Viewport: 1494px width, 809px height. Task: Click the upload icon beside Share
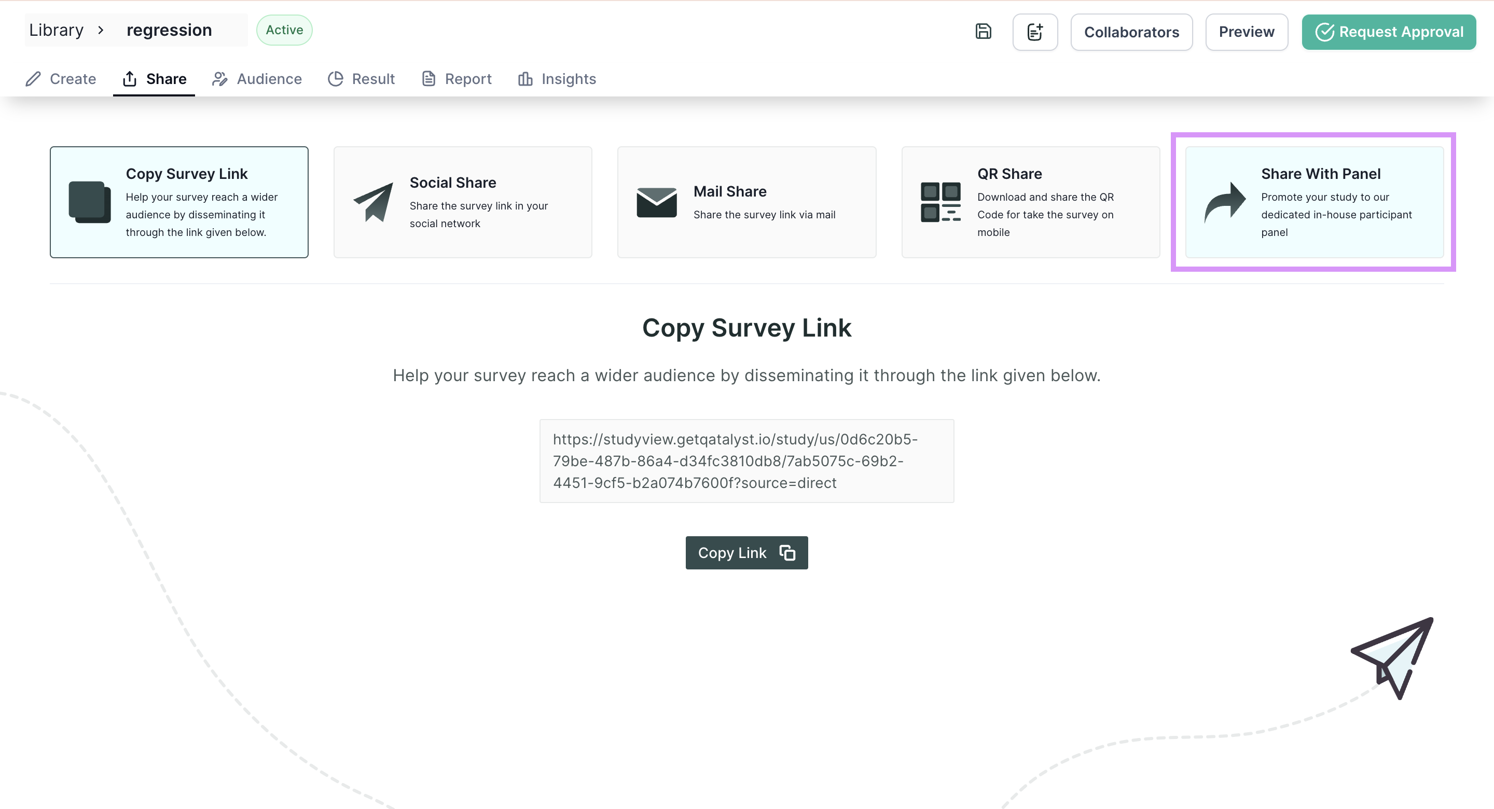pyautogui.click(x=129, y=79)
